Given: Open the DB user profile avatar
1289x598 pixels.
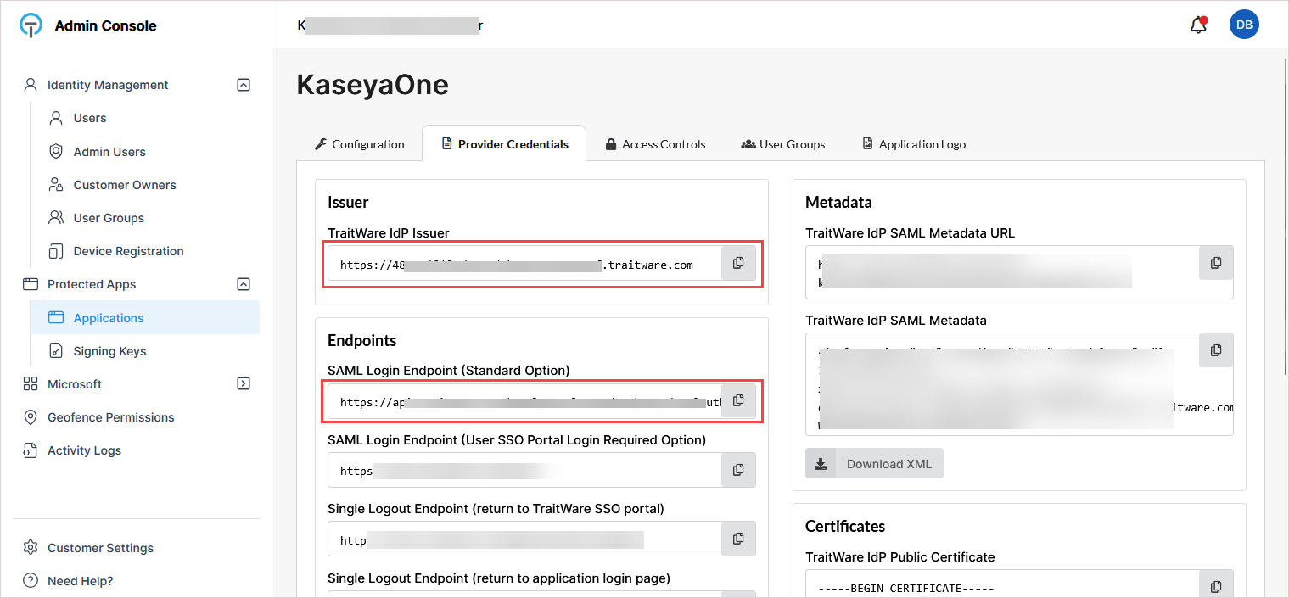Looking at the screenshot, I should (1244, 25).
